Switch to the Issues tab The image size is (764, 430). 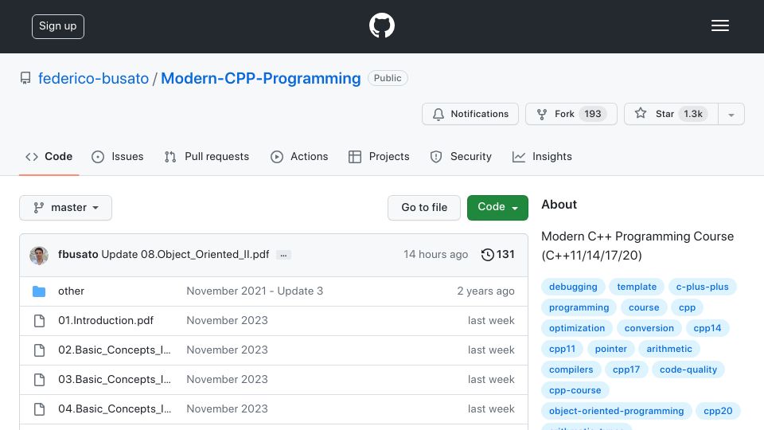coord(118,157)
